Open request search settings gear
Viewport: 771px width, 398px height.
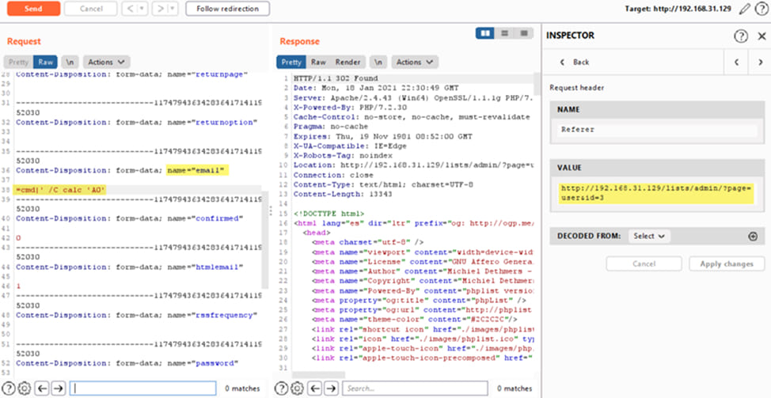click(x=24, y=389)
